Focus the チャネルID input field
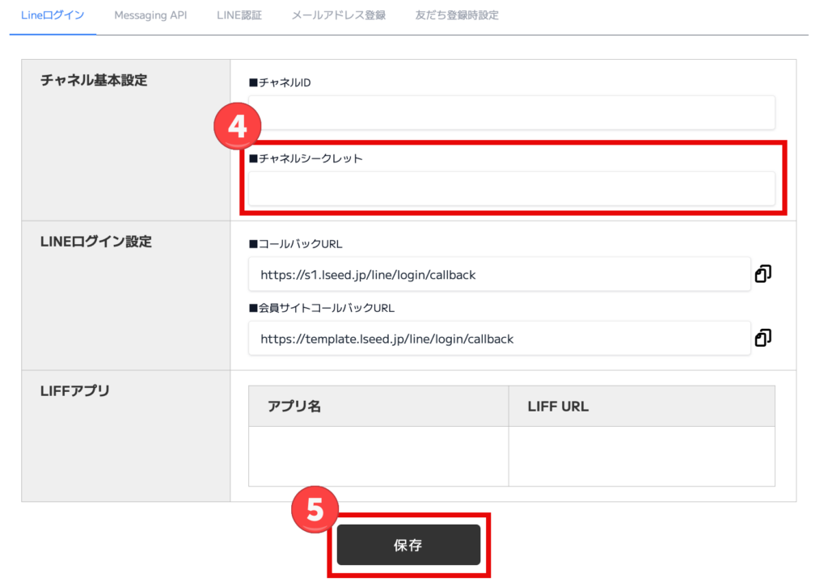Viewport: 828px width, 586px height. tap(511, 112)
